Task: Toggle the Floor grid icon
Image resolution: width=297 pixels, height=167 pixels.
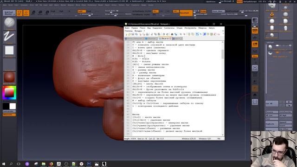Action: tap(255, 38)
